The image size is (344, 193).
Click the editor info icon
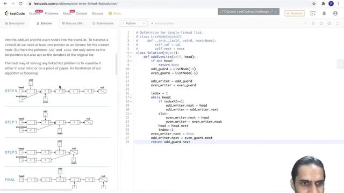(305, 24)
